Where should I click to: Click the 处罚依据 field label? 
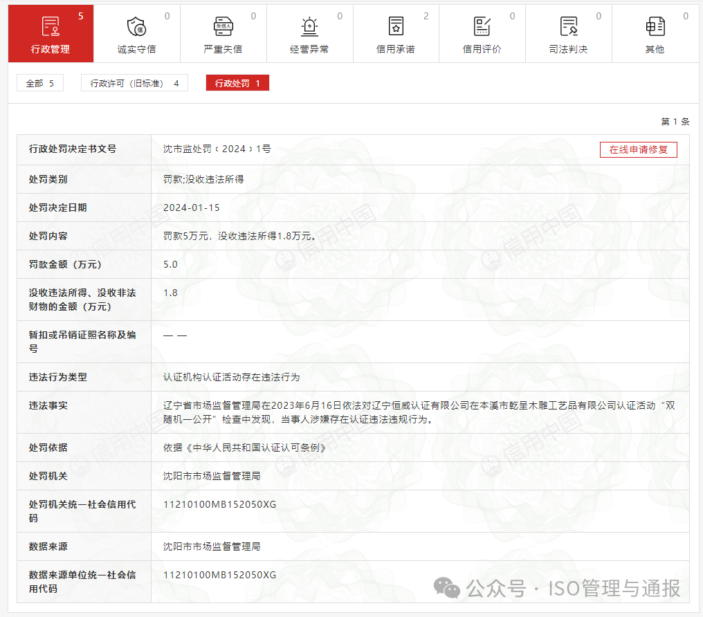tap(48, 448)
